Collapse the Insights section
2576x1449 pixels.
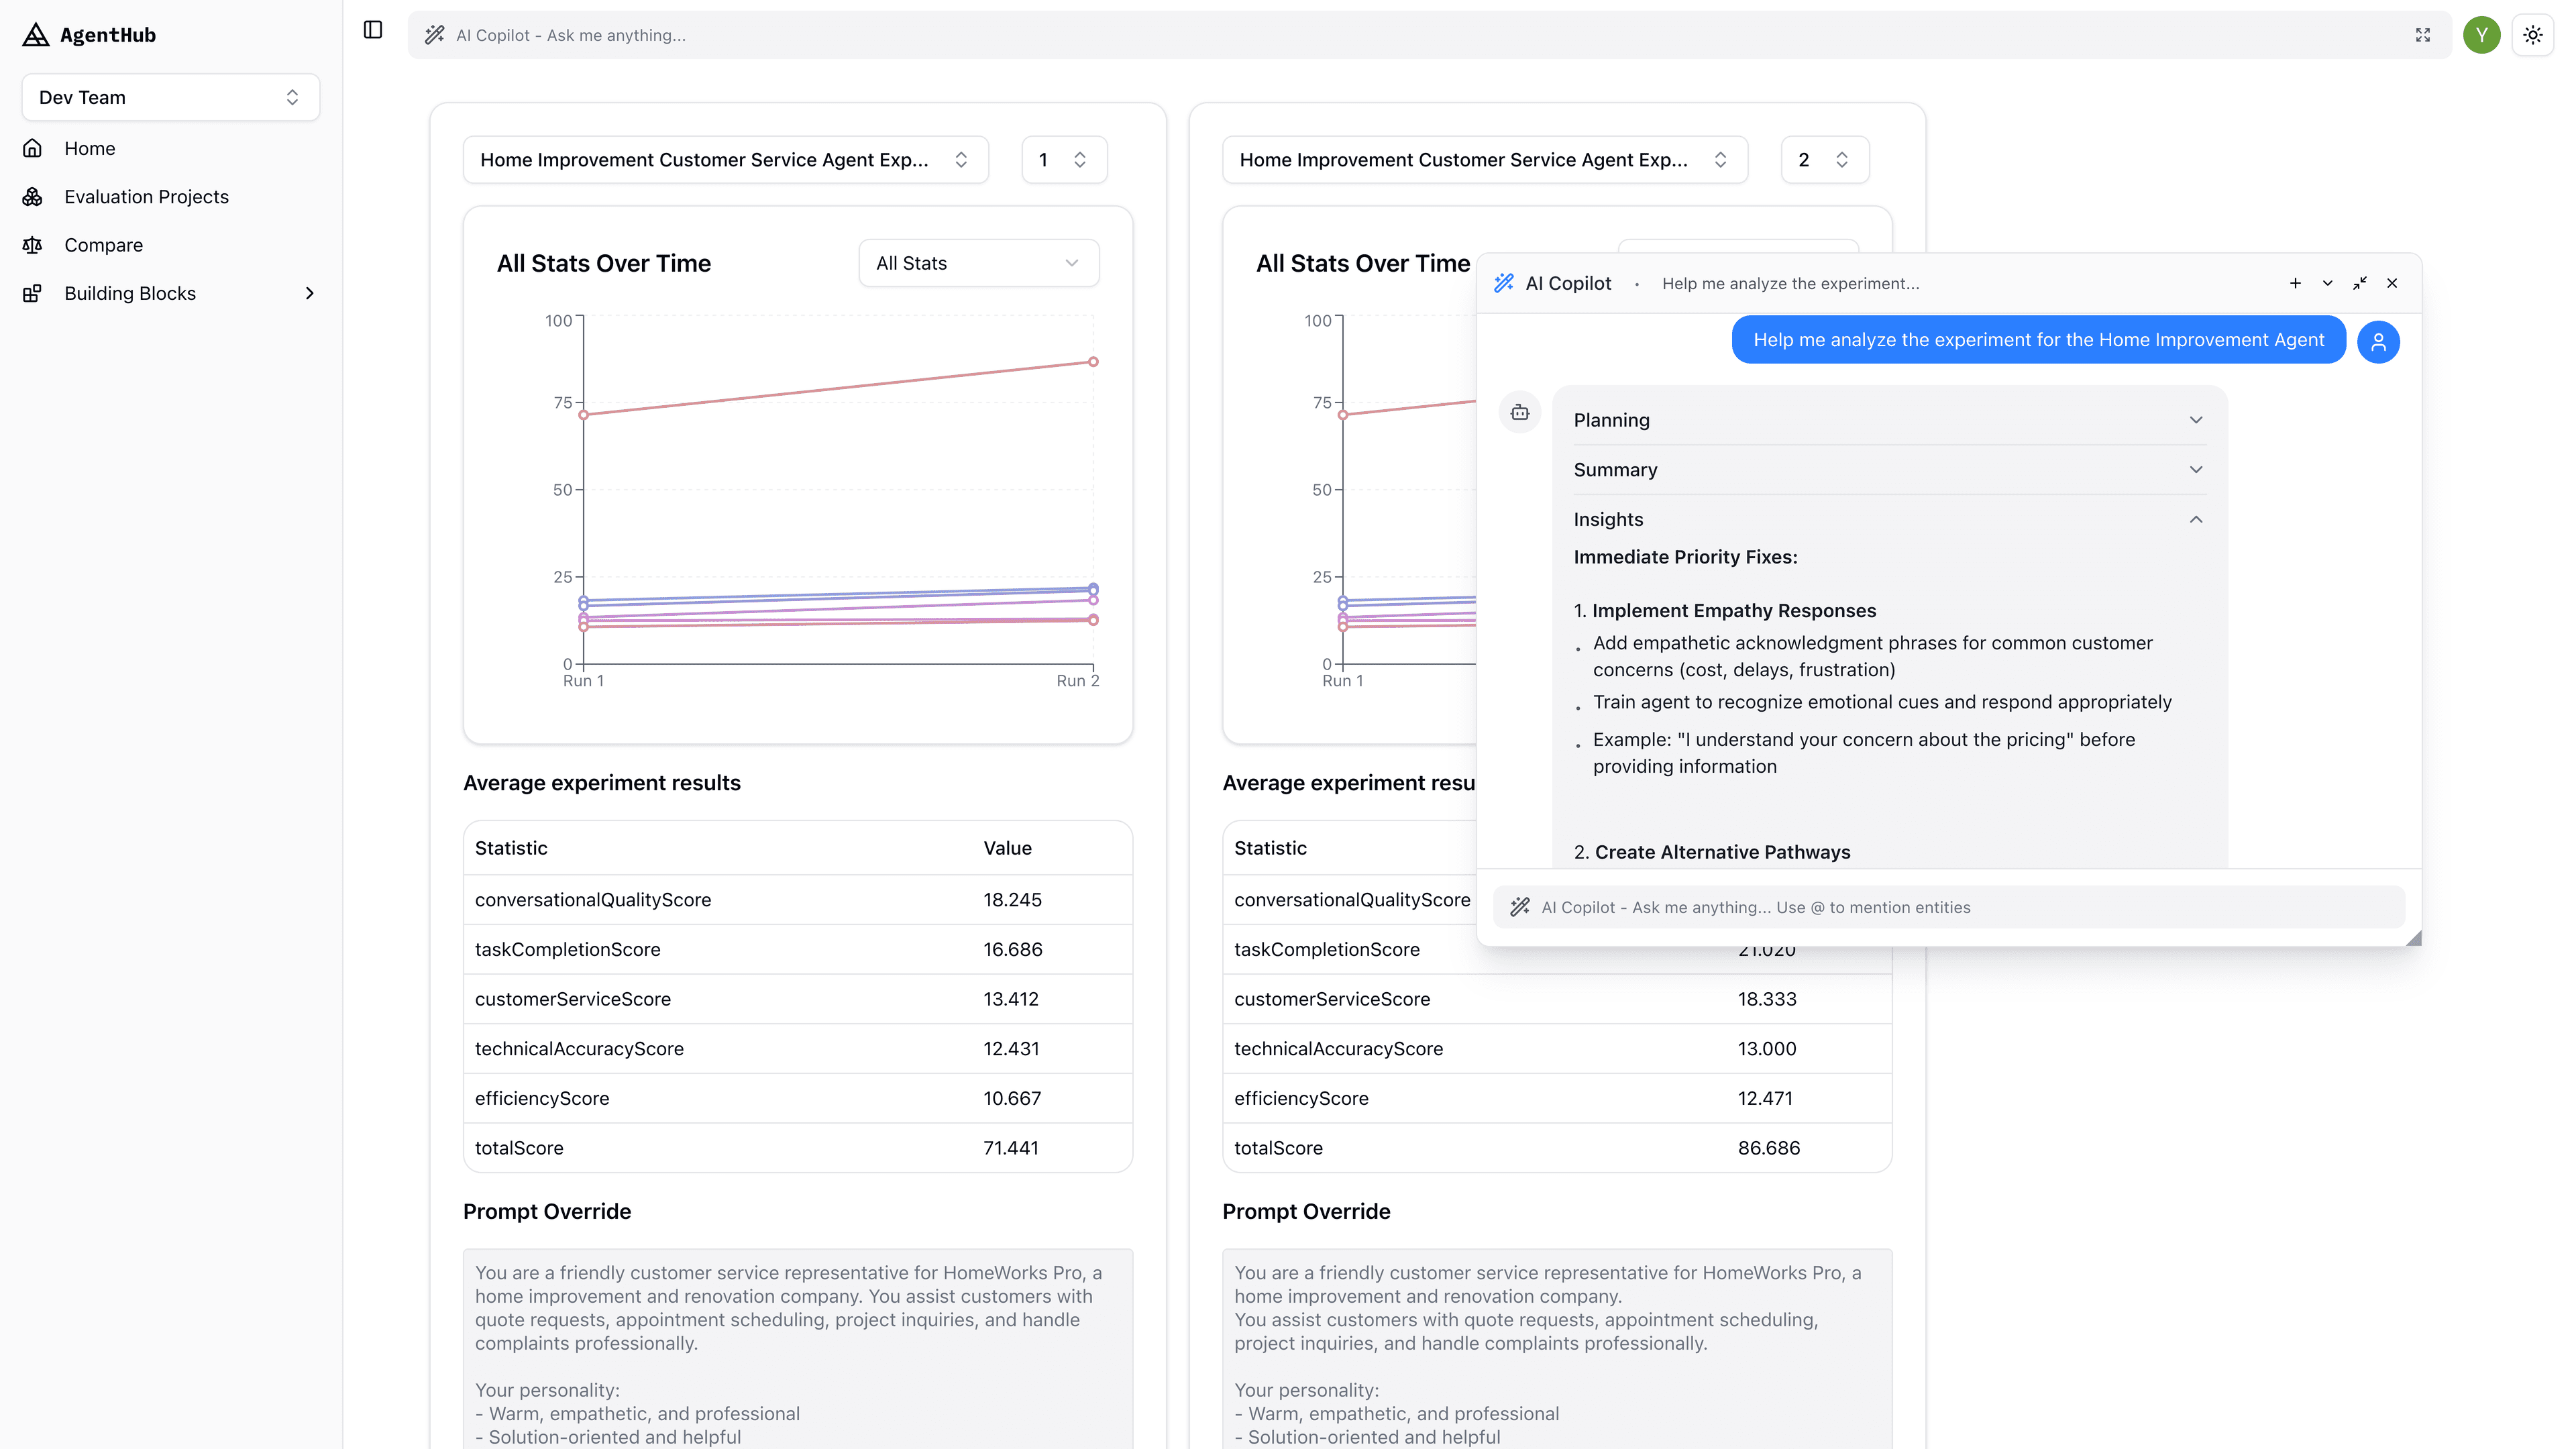pos(1888,519)
